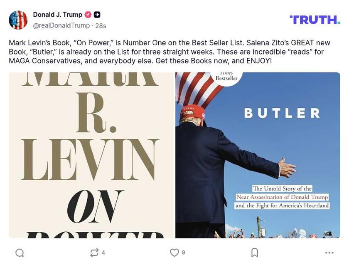Click the TRUTH. logo
349x270 pixels.
point(315,20)
